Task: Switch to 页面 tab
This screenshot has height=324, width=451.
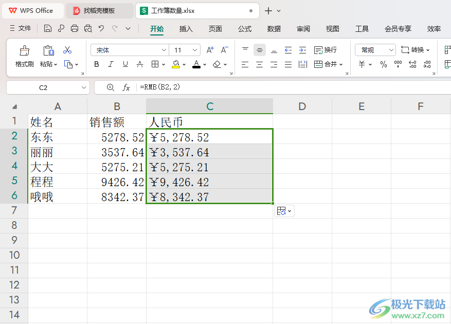Action: tap(215, 29)
